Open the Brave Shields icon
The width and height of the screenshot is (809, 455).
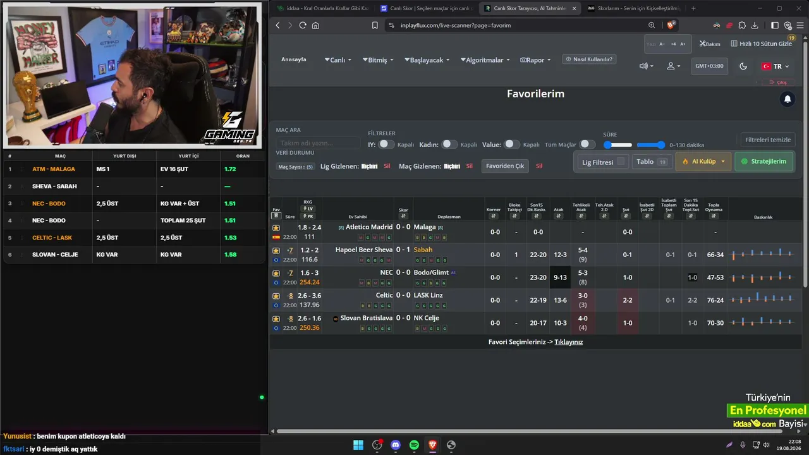[x=671, y=25]
